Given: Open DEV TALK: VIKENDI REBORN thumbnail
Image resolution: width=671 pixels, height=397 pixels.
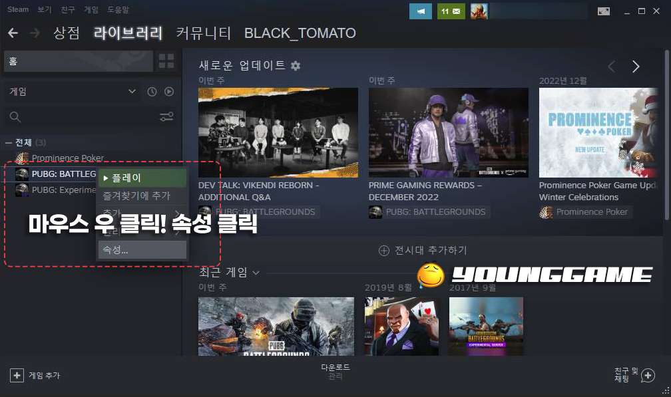Looking at the screenshot, I should point(278,132).
